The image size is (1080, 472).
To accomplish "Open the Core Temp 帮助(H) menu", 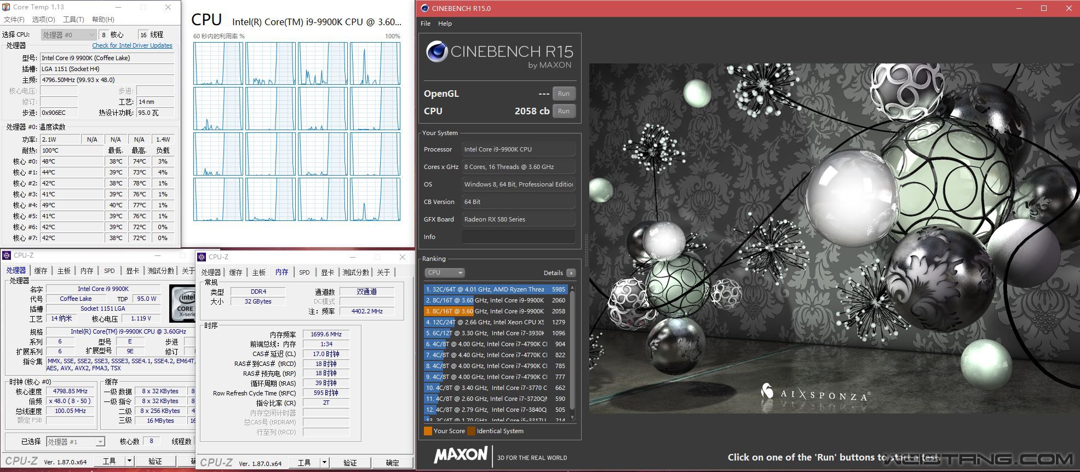I will (x=103, y=20).
